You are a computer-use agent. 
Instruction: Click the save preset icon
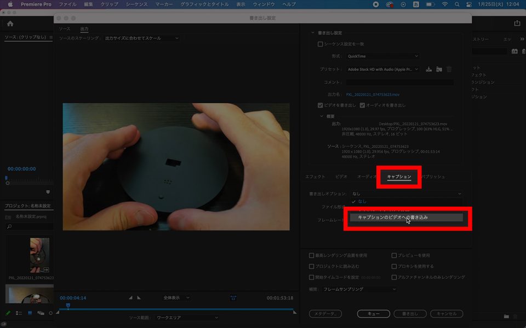[429, 69]
